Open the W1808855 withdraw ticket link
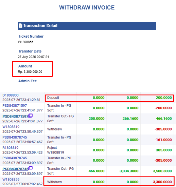This screenshot has width=176, height=187. click(x=11, y=180)
